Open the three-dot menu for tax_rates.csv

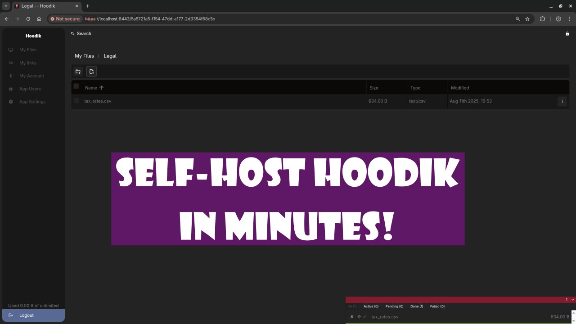(x=562, y=101)
